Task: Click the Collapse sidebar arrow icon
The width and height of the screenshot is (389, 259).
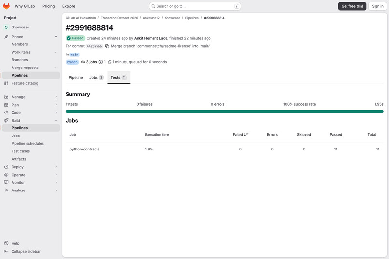Action: click(6, 251)
